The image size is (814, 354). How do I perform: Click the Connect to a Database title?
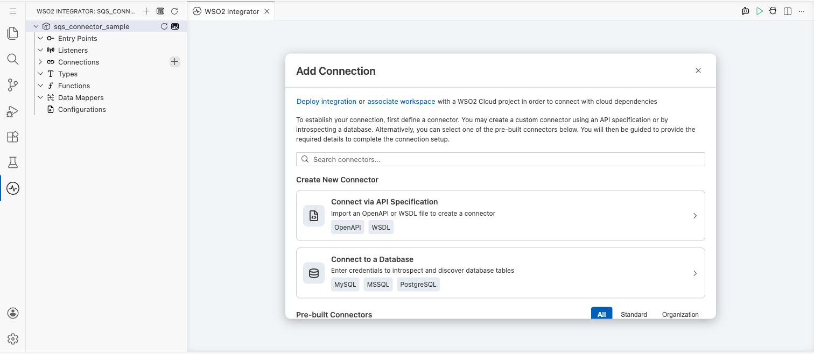point(372,259)
